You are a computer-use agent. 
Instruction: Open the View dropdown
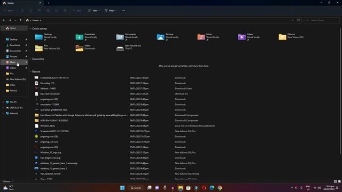[x=94, y=11]
